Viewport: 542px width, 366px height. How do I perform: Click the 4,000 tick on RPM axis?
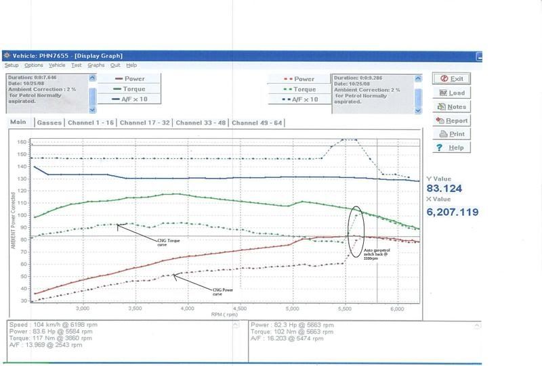coord(188,308)
